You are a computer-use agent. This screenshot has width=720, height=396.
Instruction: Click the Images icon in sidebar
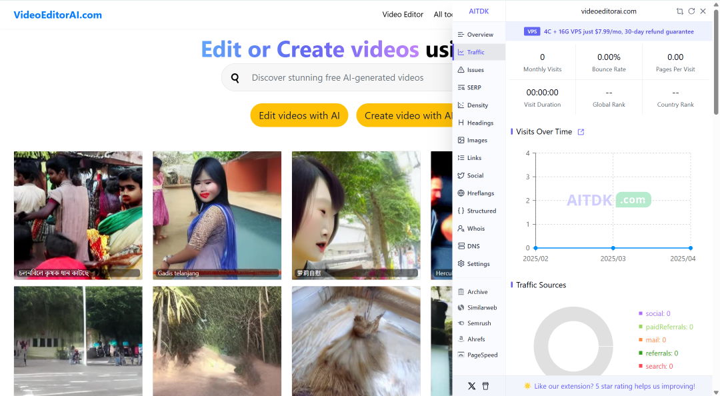461,140
